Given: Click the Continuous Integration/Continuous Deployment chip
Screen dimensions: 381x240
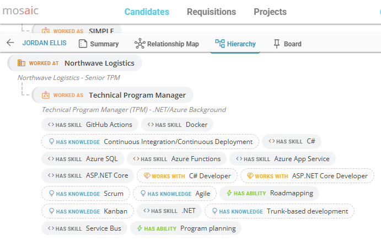Looking at the screenshot, I should tap(150, 142).
